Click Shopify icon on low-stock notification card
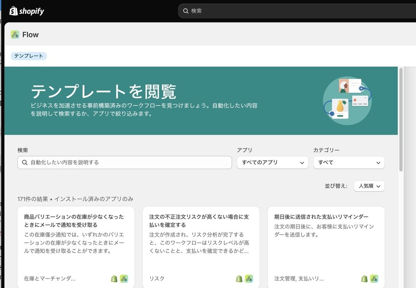This screenshot has height=288, width=416. coord(114,278)
